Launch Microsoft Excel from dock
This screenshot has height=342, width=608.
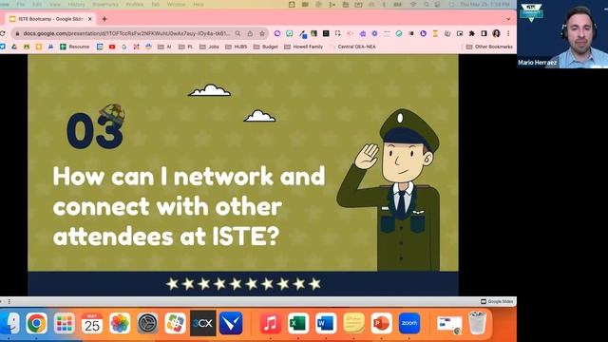298,323
